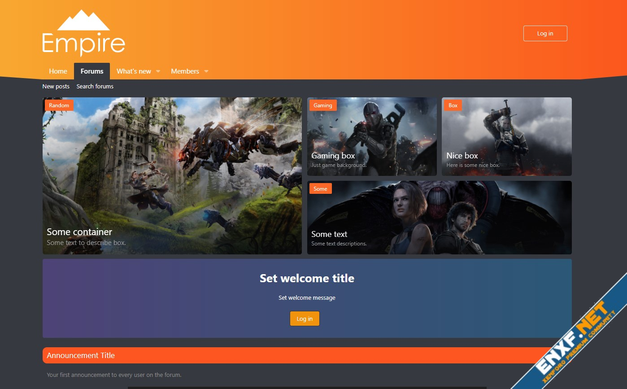Click the Random category tag
This screenshot has width=627, height=389.
(x=59, y=105)
